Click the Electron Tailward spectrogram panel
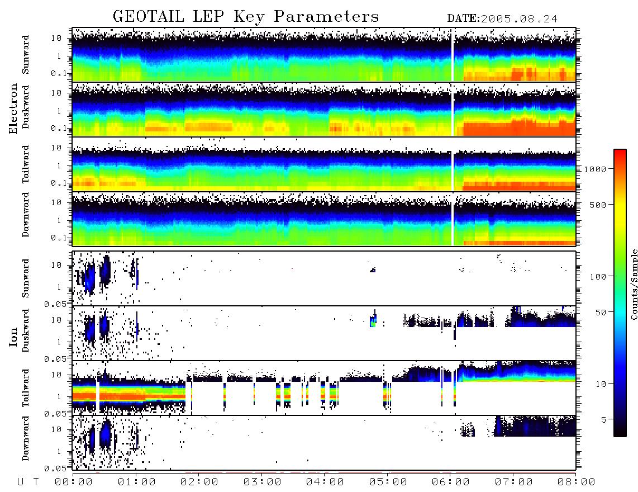The height and width of the screenshot is (492, 638). pyautogui.click(x=324, y=164)
